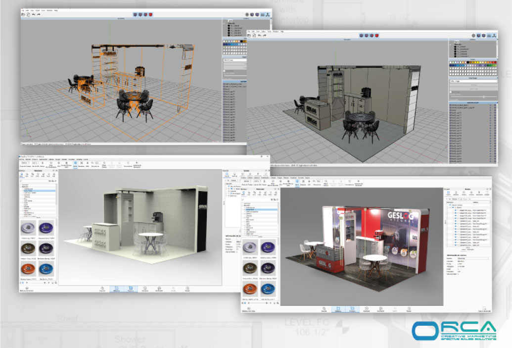Select the red cube view icon, top-left window
This screenshot has width=512, height=348.
pos(150,15)
